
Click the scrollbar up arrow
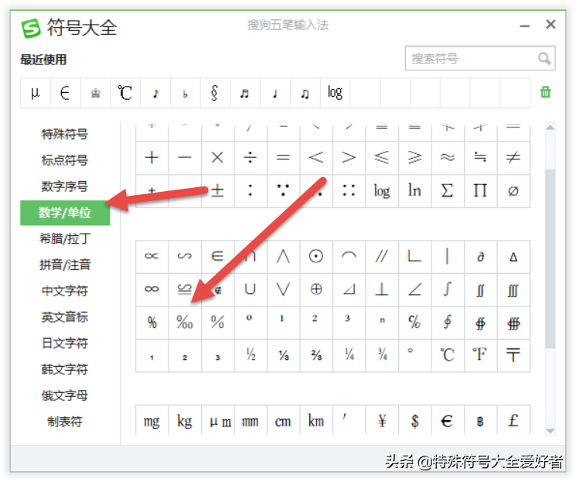click(x=550, y=127)
